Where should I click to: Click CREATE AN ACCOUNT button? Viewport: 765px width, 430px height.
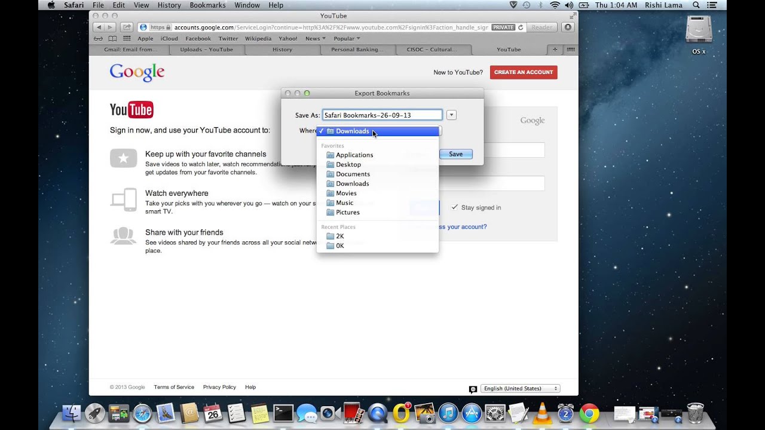pos(524,72)
